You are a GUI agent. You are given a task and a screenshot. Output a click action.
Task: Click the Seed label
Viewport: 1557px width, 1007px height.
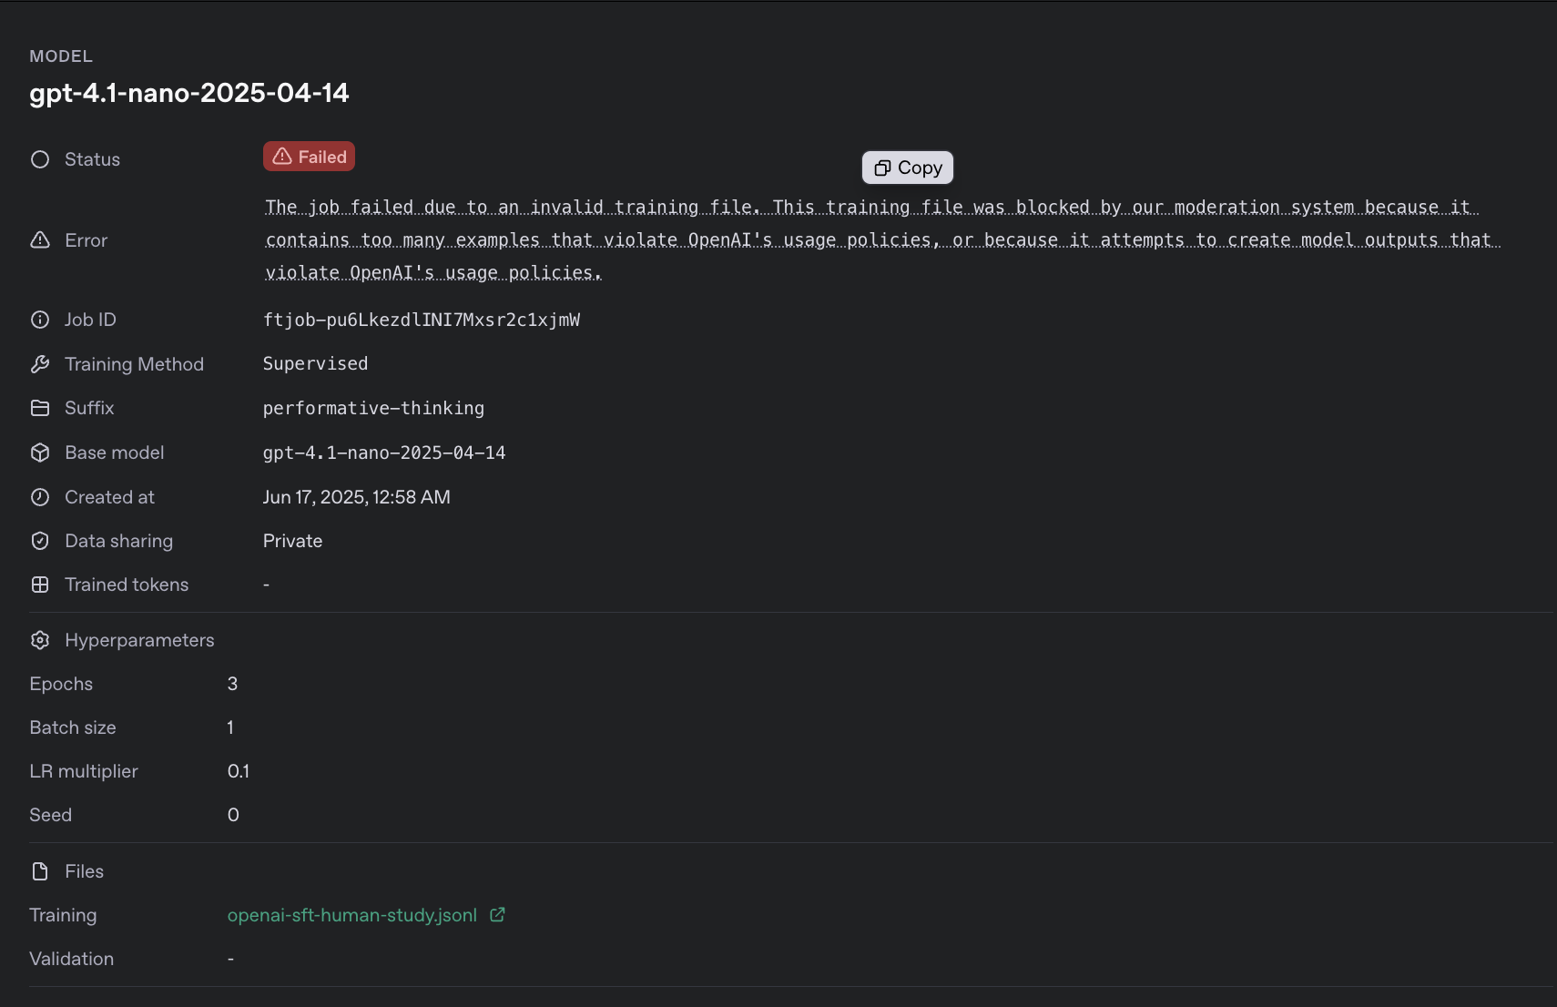coord(50,815)
